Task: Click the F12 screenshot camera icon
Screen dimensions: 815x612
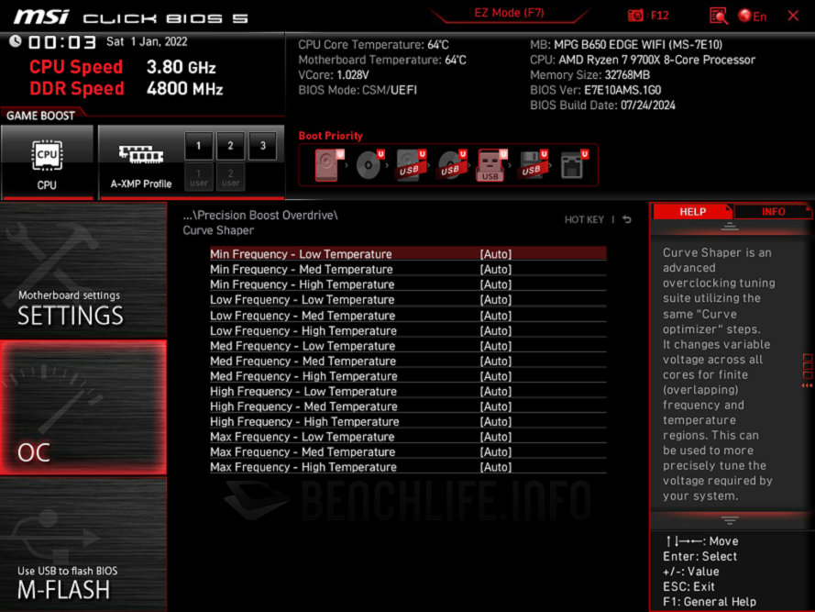Action: pyautogui.click(x=636, y=16)
